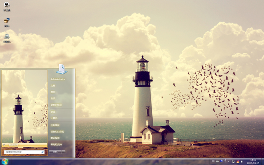Screen dimensions: 264x165
Task: Click the search magnifier icon in Start menu
Action: point(42,152)
